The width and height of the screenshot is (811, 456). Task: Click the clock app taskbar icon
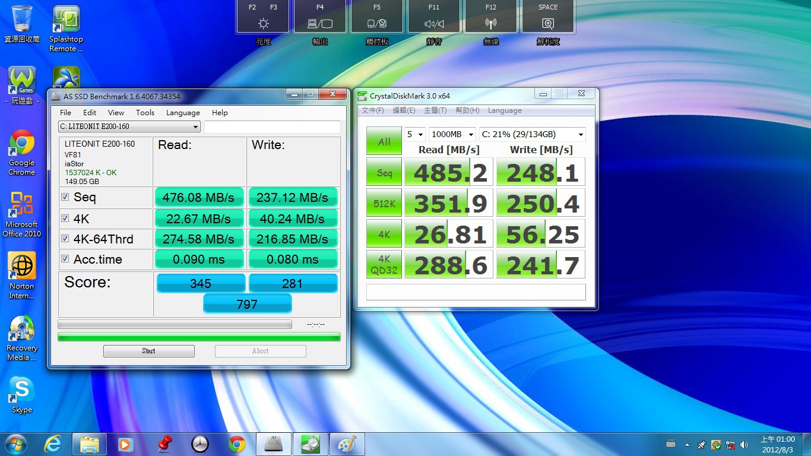[x=200, y=444]
